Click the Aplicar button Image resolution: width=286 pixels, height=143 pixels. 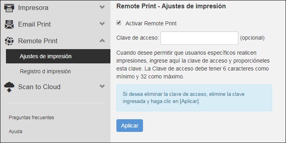[x=129, y=126]
